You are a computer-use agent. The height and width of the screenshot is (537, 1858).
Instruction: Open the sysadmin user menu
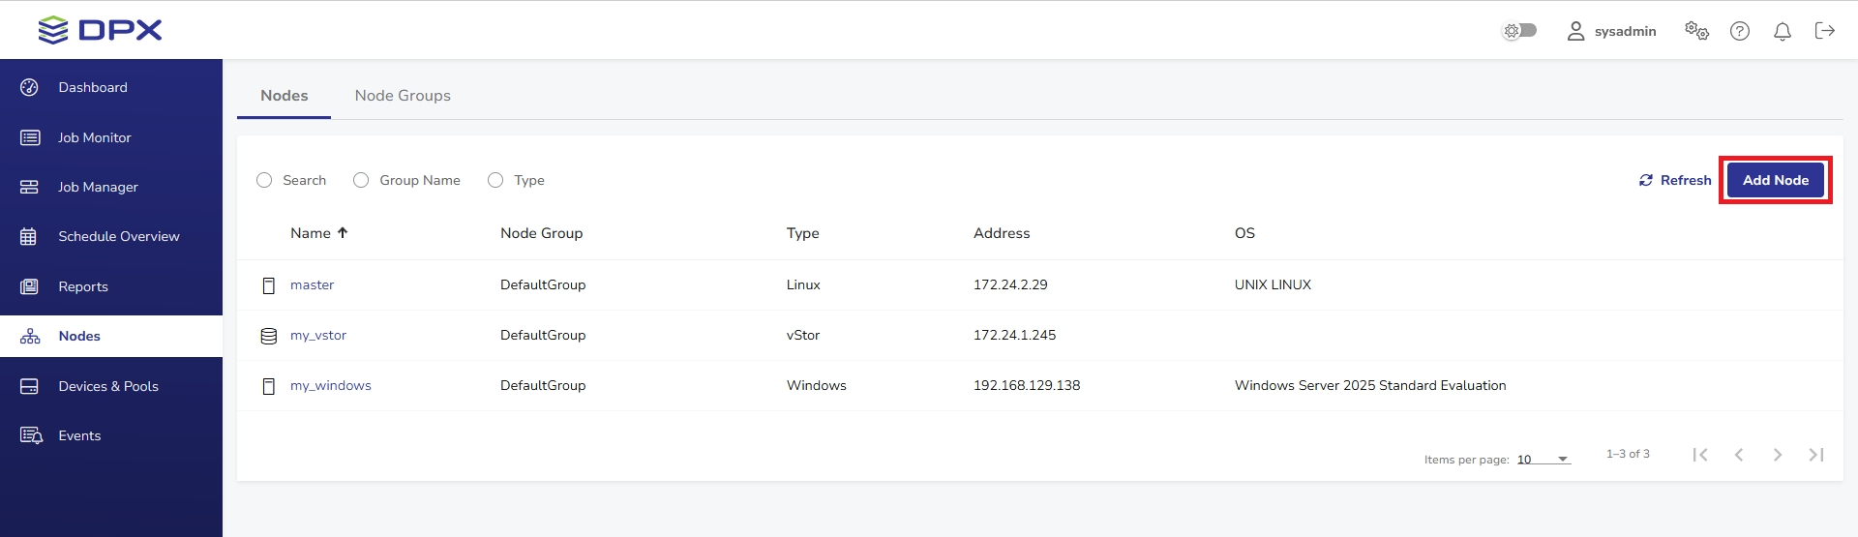(x=1611, y=31)
